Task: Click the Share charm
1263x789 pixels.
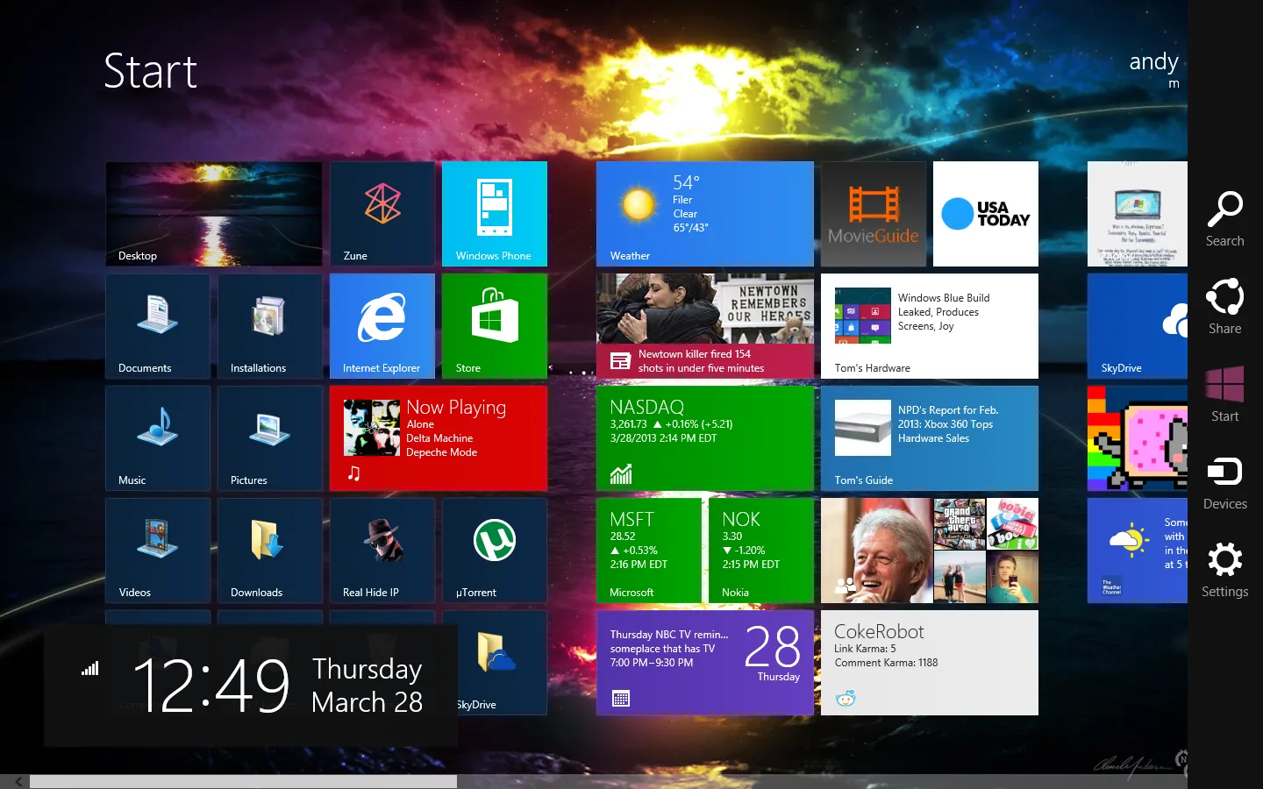Action: click(x=1225, y=307)
